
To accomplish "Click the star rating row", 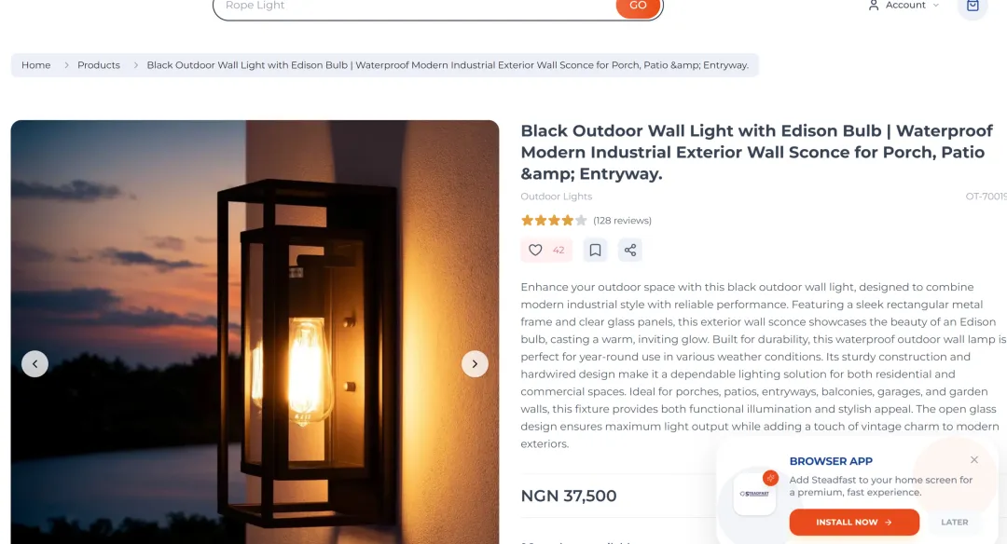I will coord(554,220).
